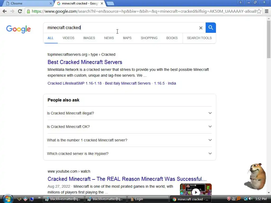Switch to the MAPS search tab
The image size is (271, 203).
[127, 38]
